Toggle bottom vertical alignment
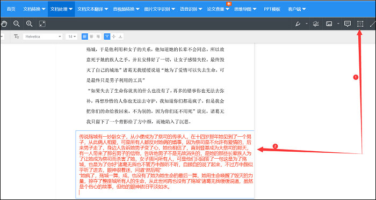This screenshot has width=376, height=200. tap(120, 36)
